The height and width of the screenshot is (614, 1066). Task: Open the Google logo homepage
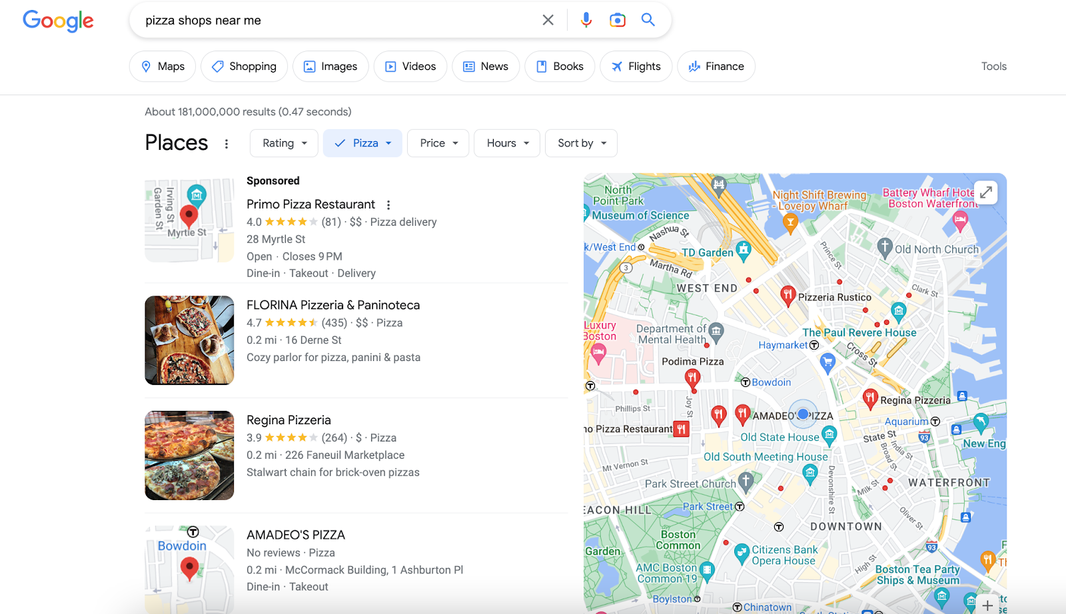[x=58, y=21]
